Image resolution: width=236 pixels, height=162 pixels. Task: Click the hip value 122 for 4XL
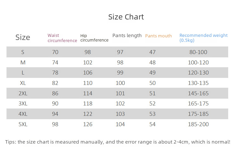click(88, 114)
